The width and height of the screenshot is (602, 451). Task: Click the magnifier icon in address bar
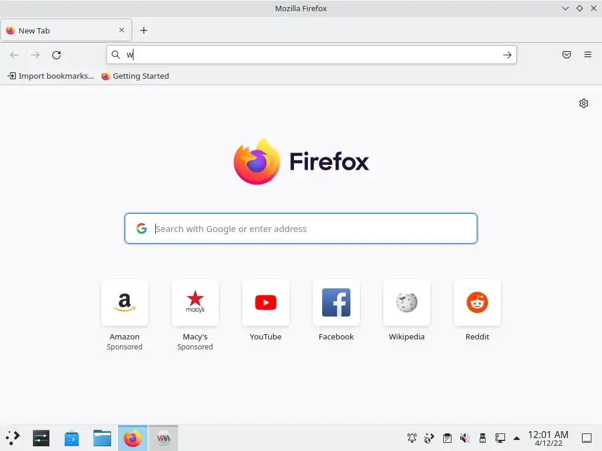click(x=116, y=55)
